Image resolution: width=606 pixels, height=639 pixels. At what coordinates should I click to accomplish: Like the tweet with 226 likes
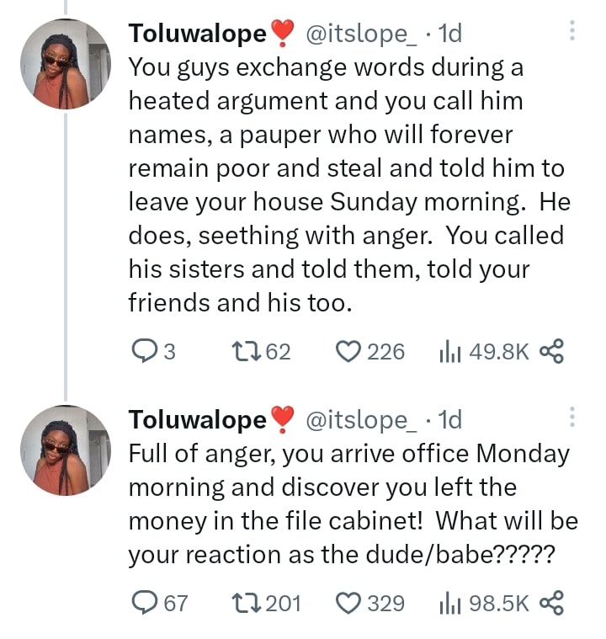click(x=348, y=351)
